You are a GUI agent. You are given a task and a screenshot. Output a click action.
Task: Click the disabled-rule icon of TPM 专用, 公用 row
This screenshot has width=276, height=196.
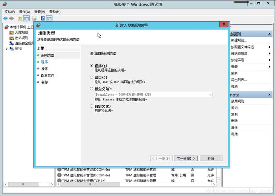[x=59, y=175]
